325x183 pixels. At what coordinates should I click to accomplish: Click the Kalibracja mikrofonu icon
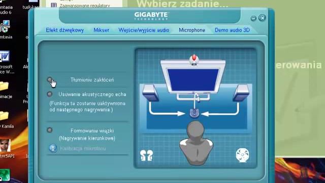53,148
